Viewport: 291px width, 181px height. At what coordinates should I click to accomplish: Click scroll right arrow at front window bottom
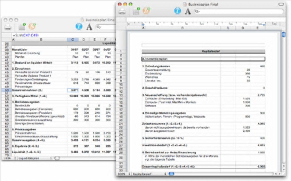tap(280, 174)
